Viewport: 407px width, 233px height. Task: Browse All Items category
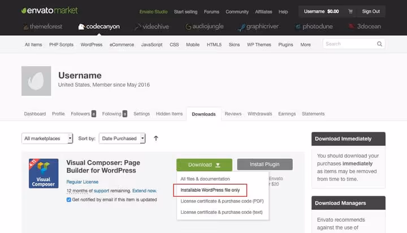pyautogui.click(x=33, y=45)
